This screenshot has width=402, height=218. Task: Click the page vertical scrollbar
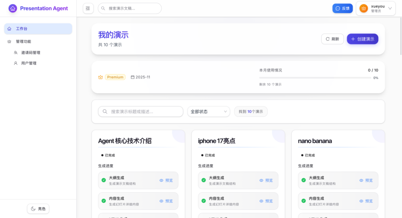tap(401, 36)
